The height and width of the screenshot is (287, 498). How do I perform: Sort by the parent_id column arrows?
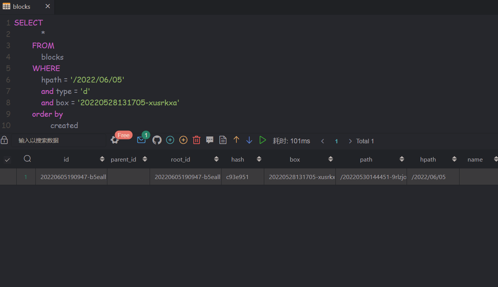point(145,159)
